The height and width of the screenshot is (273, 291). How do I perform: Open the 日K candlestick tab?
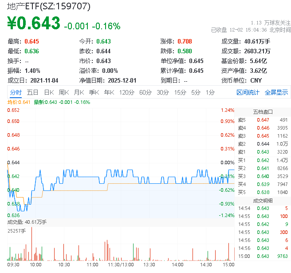[x=49, y=92]
